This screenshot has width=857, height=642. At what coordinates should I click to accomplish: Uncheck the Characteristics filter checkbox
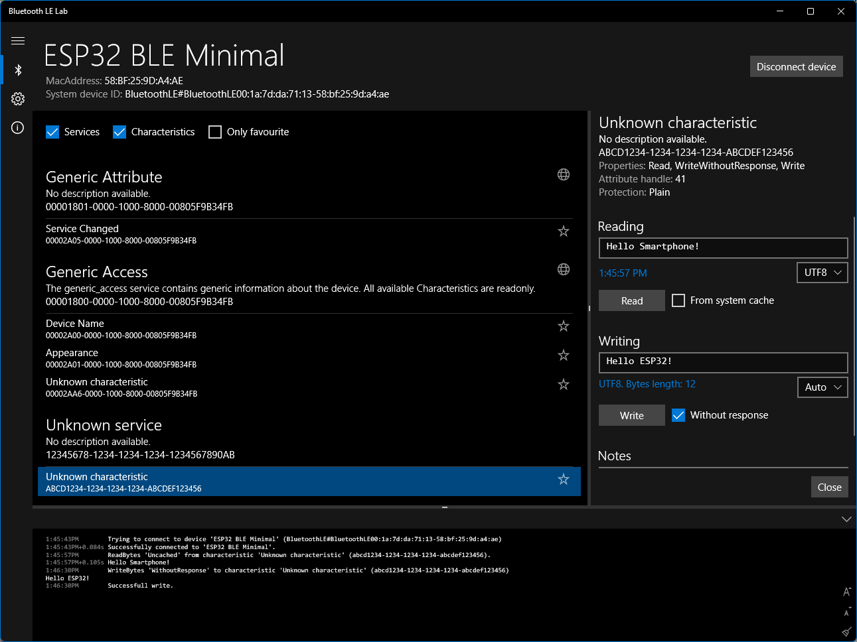119,132
